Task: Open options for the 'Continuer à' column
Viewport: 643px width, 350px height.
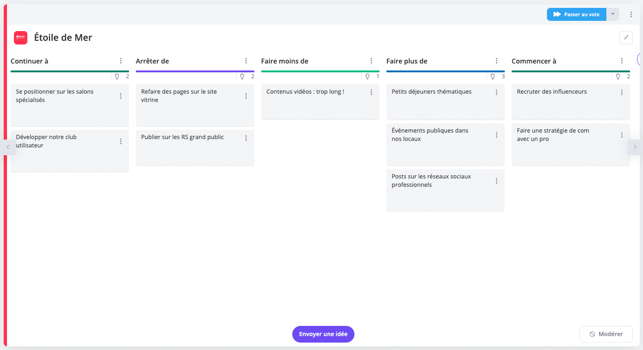Action: 121,61
